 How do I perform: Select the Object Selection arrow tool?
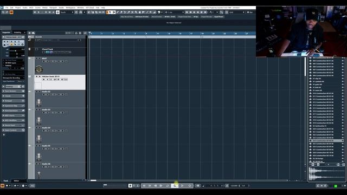[x=110, y=12]
